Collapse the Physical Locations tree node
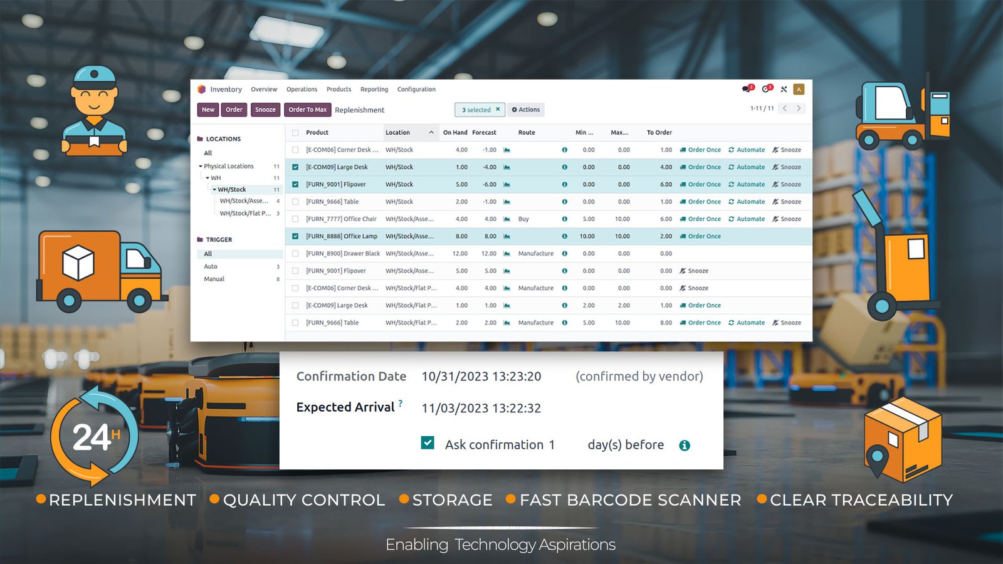1003x564 pixels. click(201, 167)
